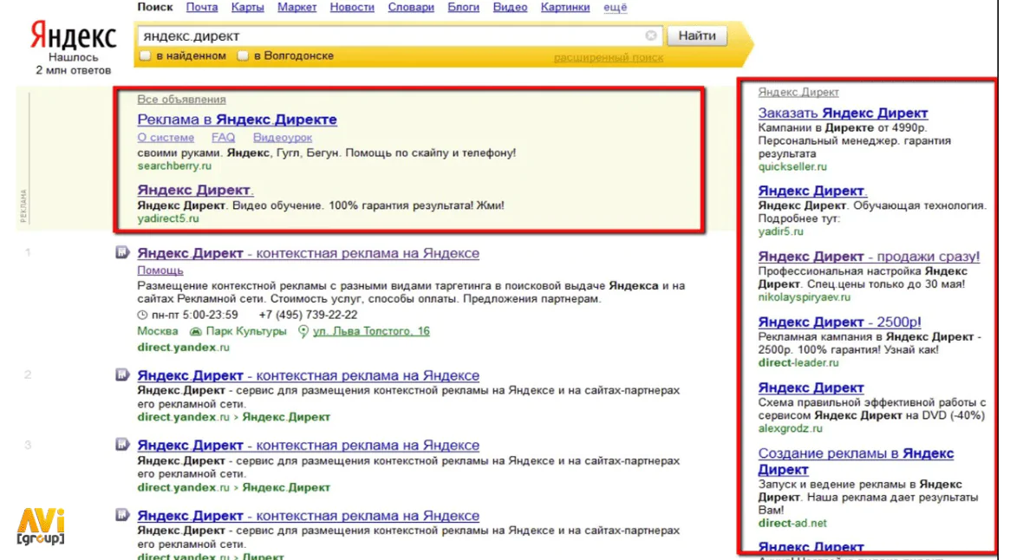Viewport: 1010px width, 560px height.
Task: Click the Yandex logo
Action: click(74, 36)
